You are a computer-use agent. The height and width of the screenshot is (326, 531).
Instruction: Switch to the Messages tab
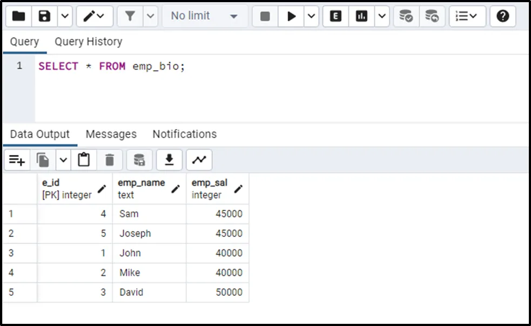coord(111,134)
